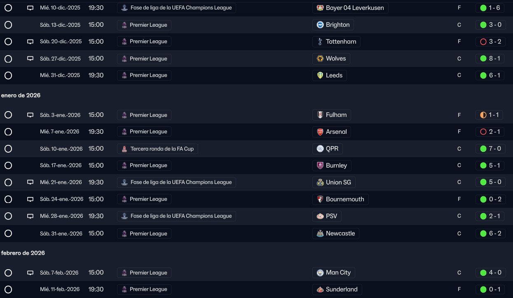Toggle the selection circle on the Leeds match row
This screenshot has width=513, height=298.
coord(8,75)
